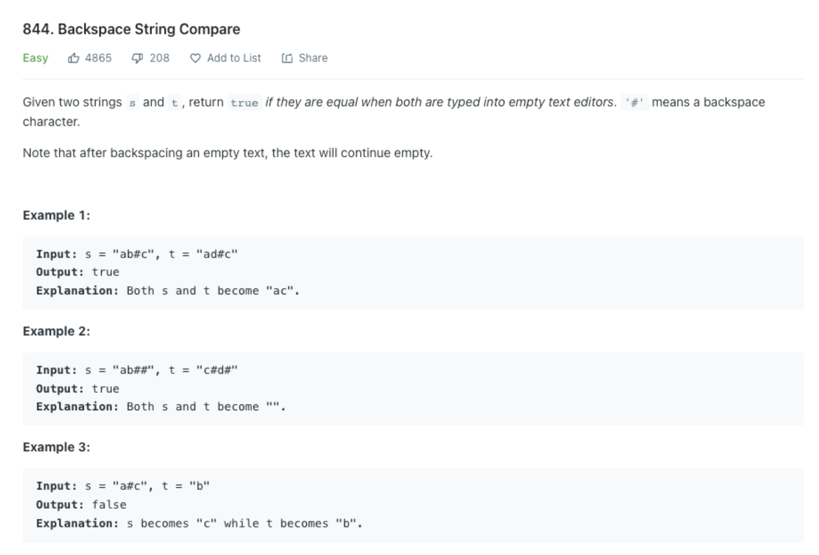Click the heart icon next to Add to List
819x555 pixels.
(195, 58)
